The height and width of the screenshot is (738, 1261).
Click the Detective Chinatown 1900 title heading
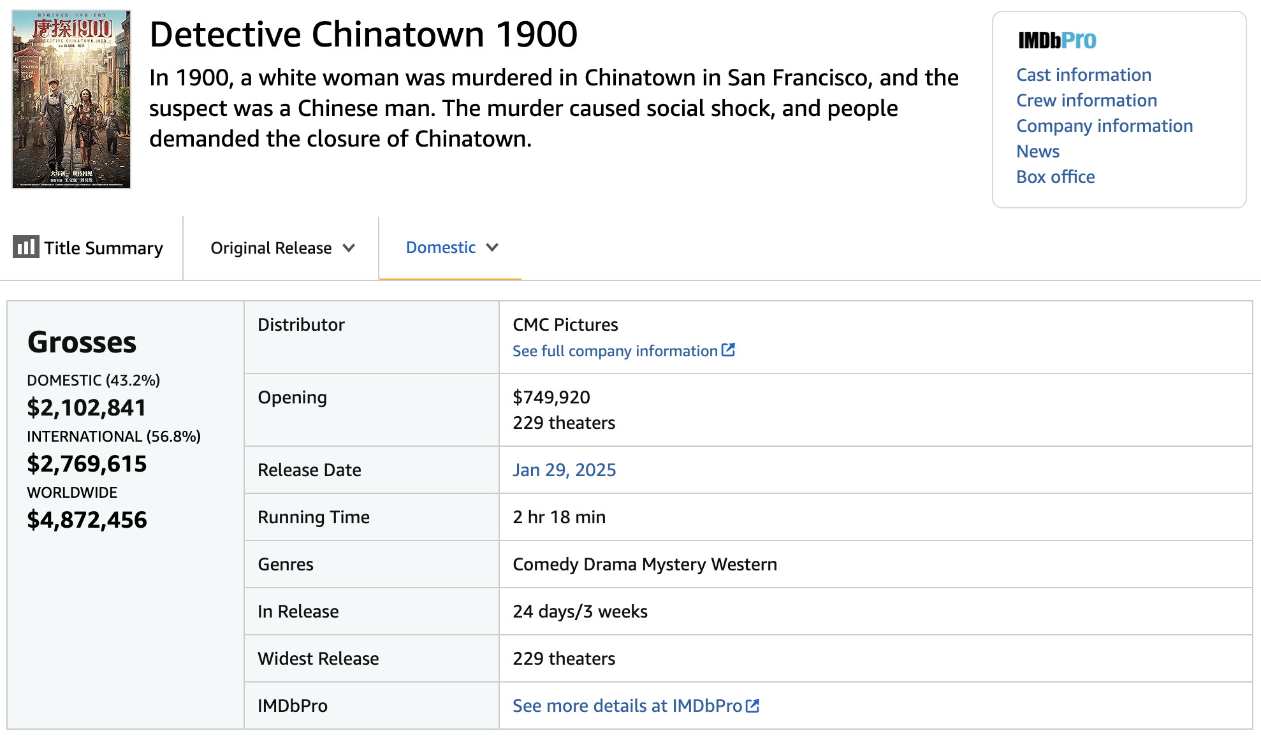363,34
